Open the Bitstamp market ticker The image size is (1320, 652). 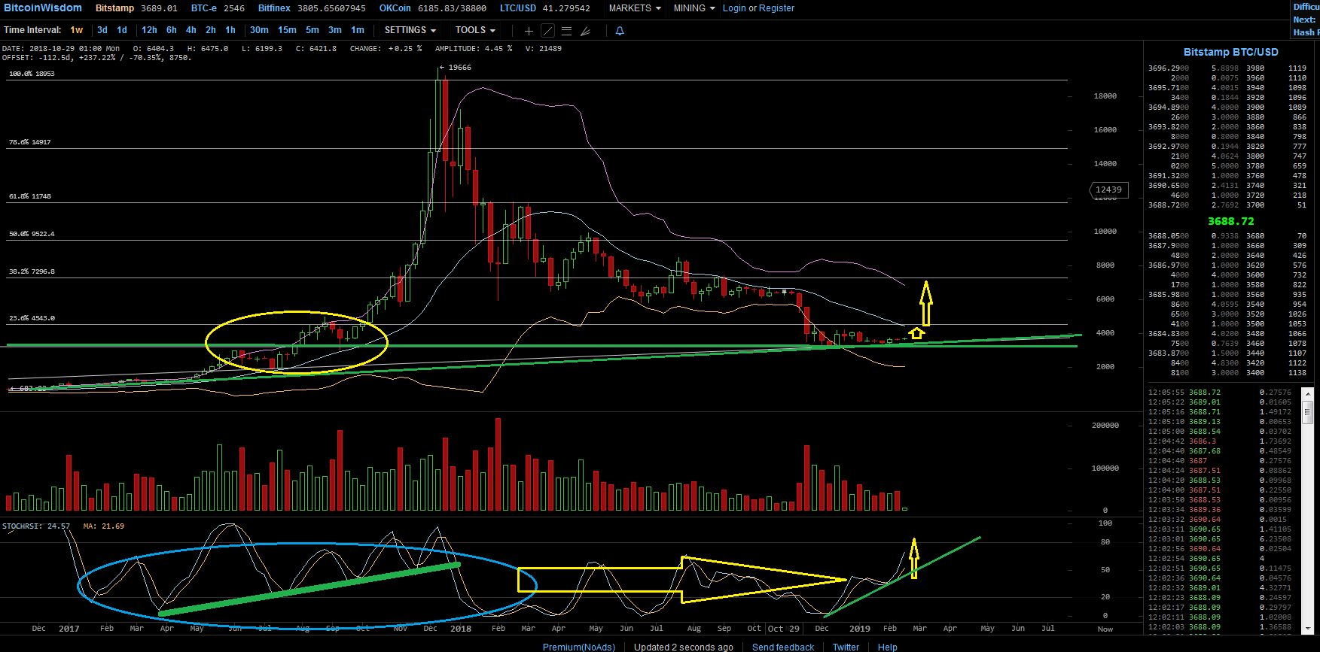[x=136, y=8]
